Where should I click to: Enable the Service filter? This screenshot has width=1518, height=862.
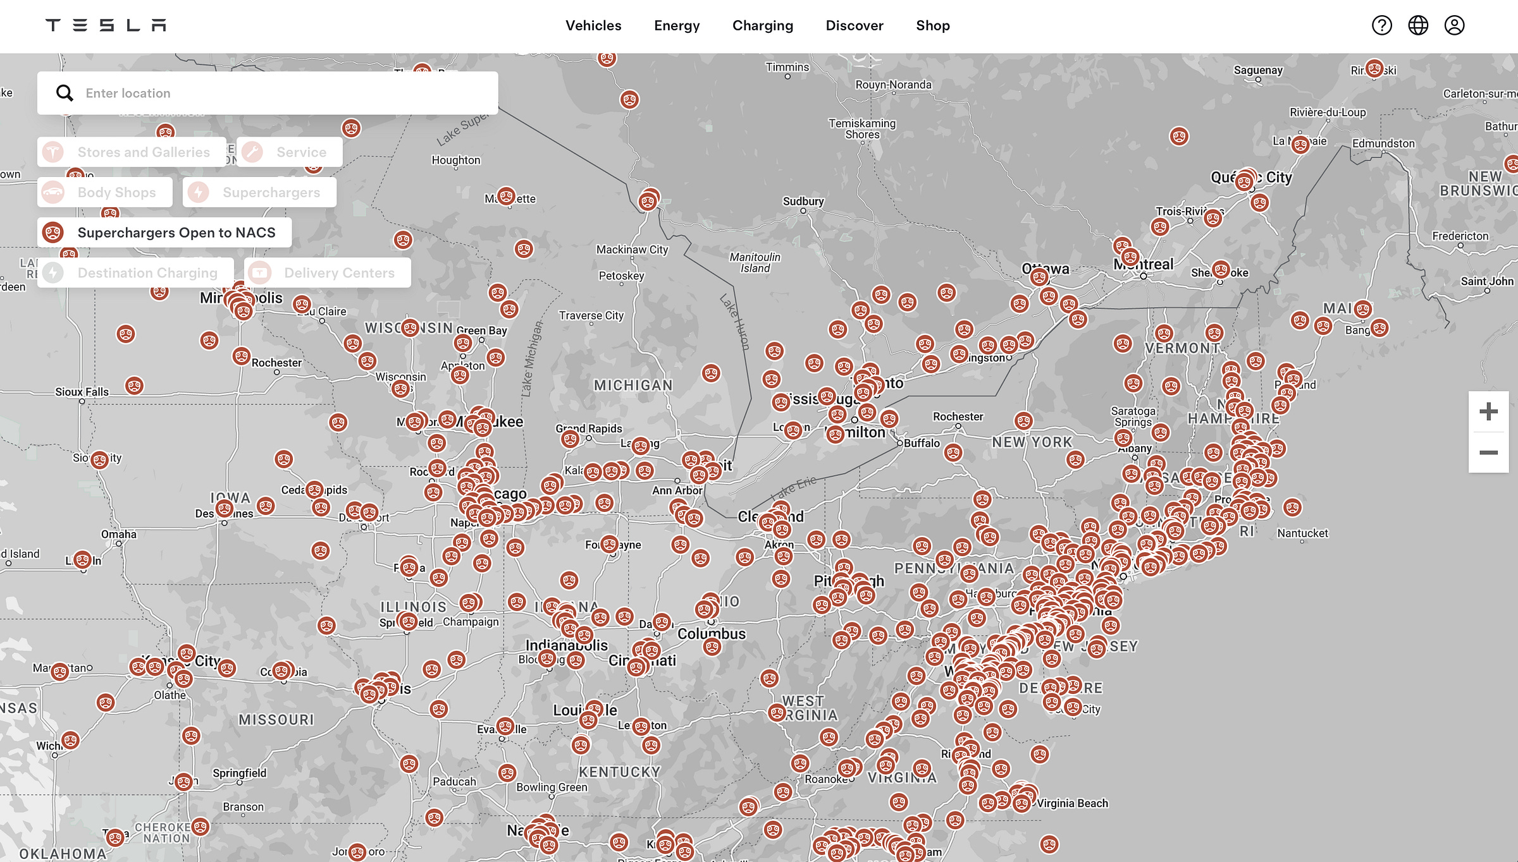click(290, 152)
